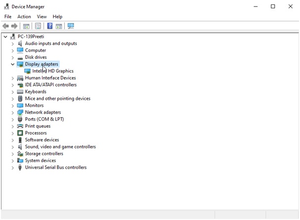
Task: Click the Properties toolbar icon
Action: [x=38, y=26]
